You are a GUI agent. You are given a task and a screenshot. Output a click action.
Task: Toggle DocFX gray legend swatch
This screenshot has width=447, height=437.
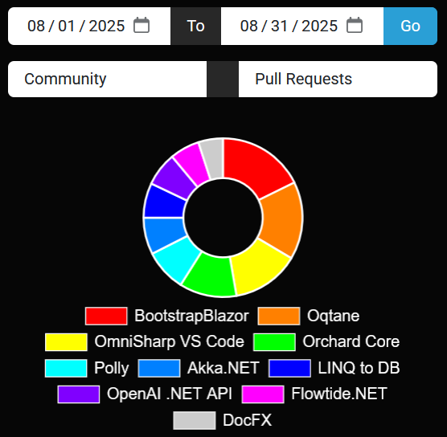(x=195, y=420)
